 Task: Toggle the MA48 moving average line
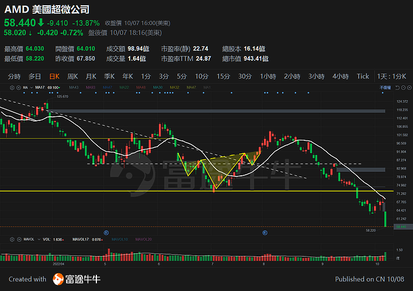tap(141, 87)
